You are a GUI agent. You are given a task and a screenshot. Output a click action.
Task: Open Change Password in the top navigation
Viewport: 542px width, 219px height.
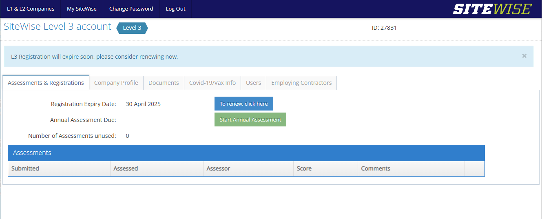[x=131, y=9]
